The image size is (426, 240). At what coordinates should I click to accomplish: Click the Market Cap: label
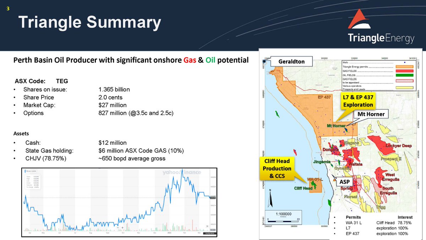tap(39, 105)
